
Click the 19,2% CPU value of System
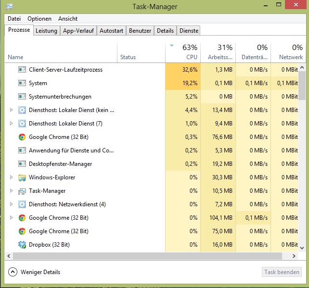[190, 83]
